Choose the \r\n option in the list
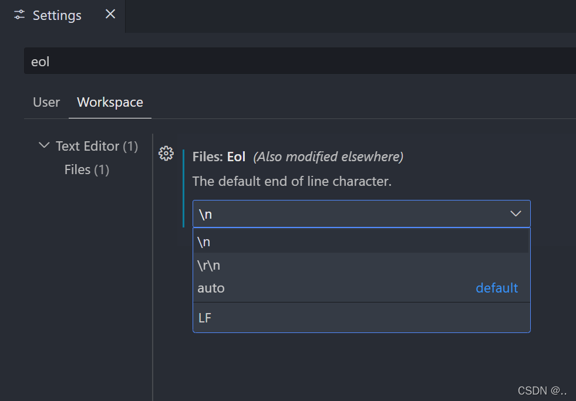The width and height of the screenshot is (576, 401). pos(352,265)
